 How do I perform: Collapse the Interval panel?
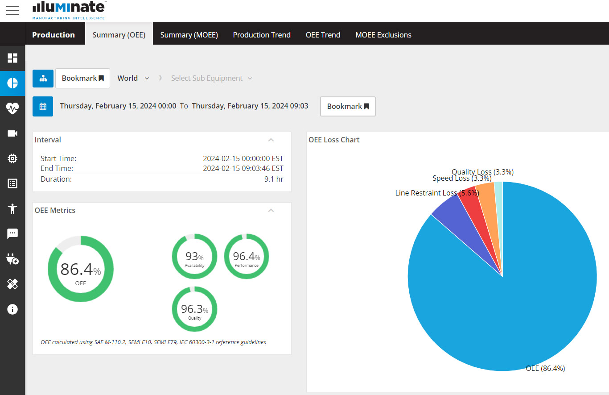pyautogui.click(x=271, y=140)
